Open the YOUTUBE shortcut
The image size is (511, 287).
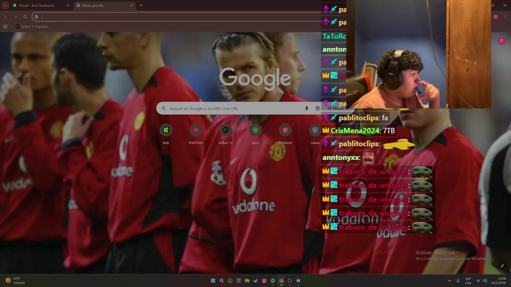tap(196, 133)
